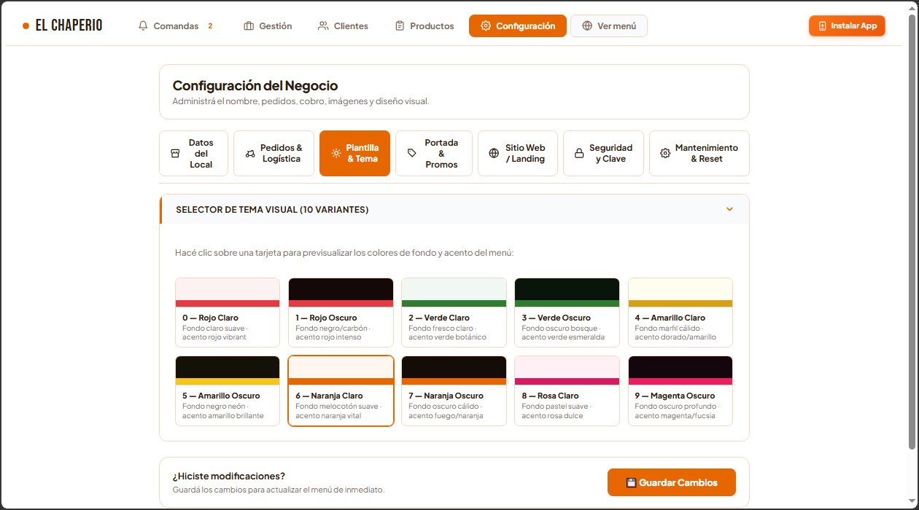
Task: Click the clipboard icon next to Productos
Action: [x=400, y=25]
